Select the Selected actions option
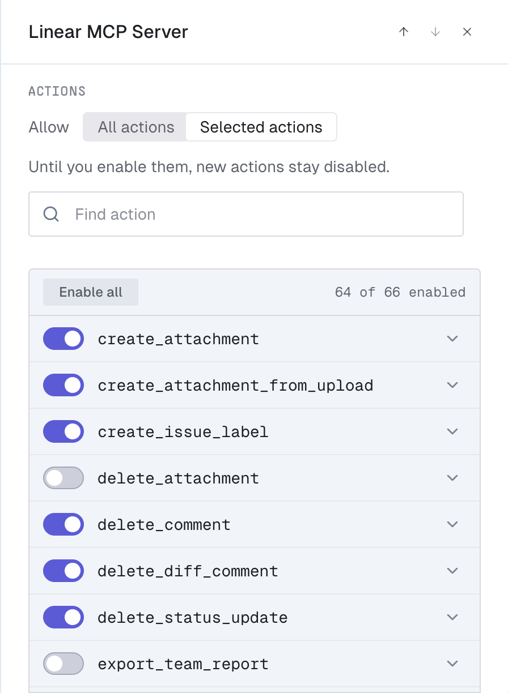Screen dimensions: 508x693 pyautogui.click(x=261, y=127)
